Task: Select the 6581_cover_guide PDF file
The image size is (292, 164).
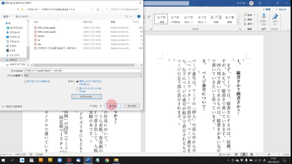Action: [x=47, y=32]
